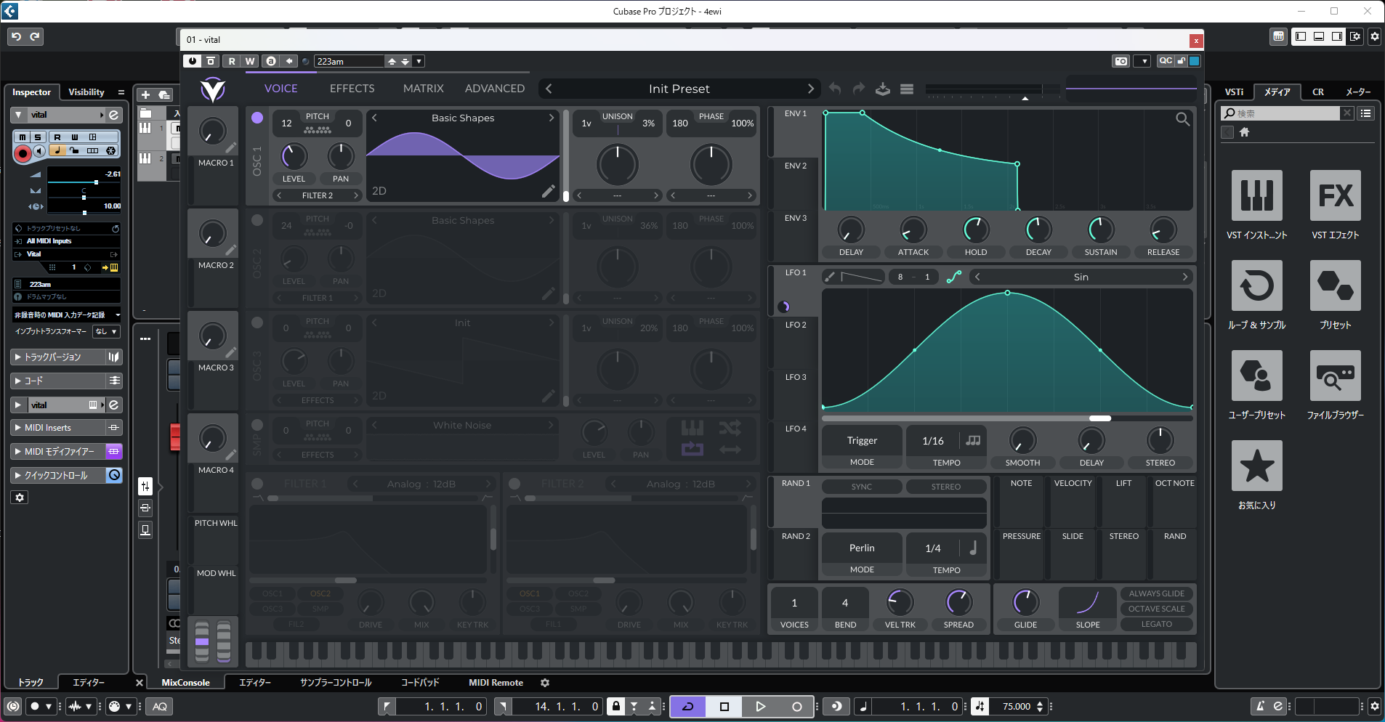Select next OSC 1 wavetable arrow

pos(552,118)
